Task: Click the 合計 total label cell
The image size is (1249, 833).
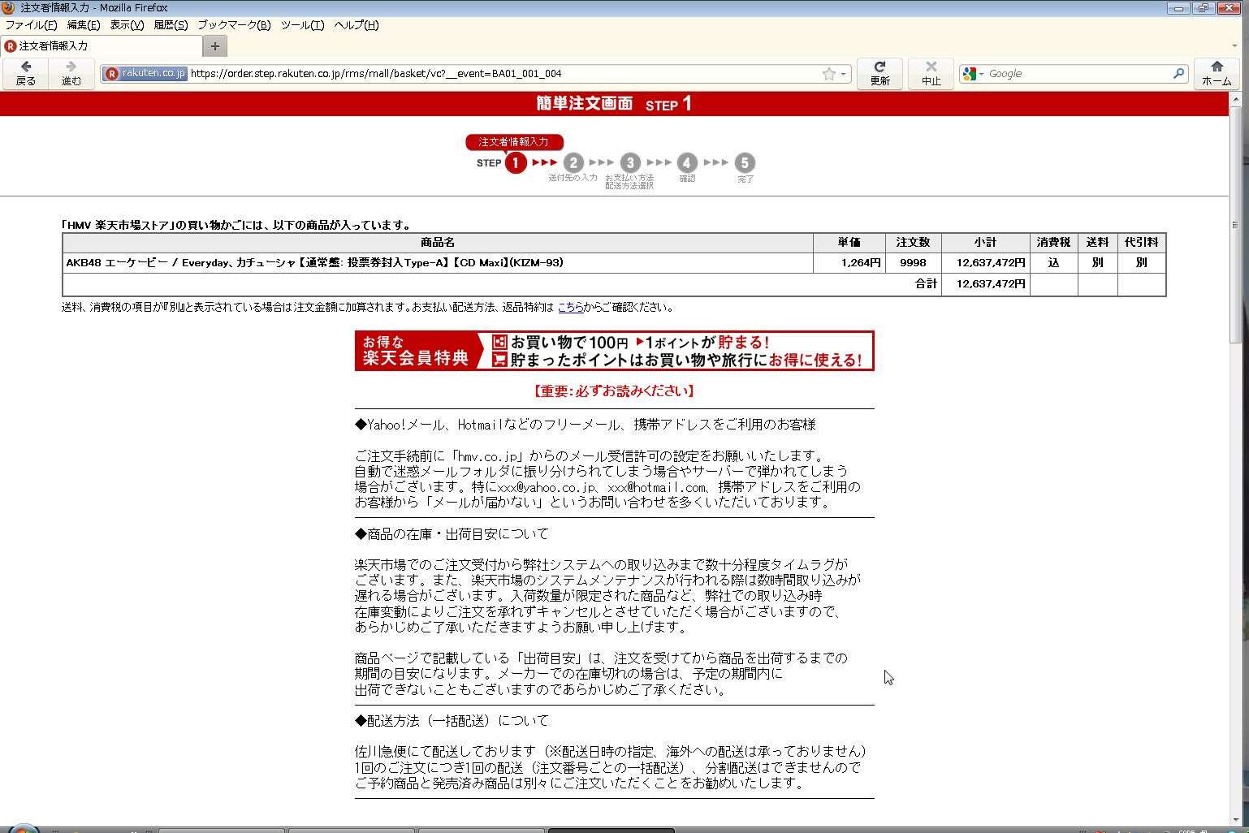Action: [502, 284]
